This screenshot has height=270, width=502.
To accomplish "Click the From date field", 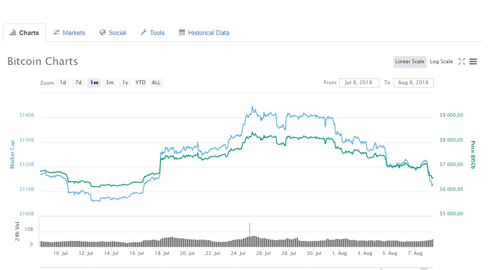I will [x=359, y=83].
